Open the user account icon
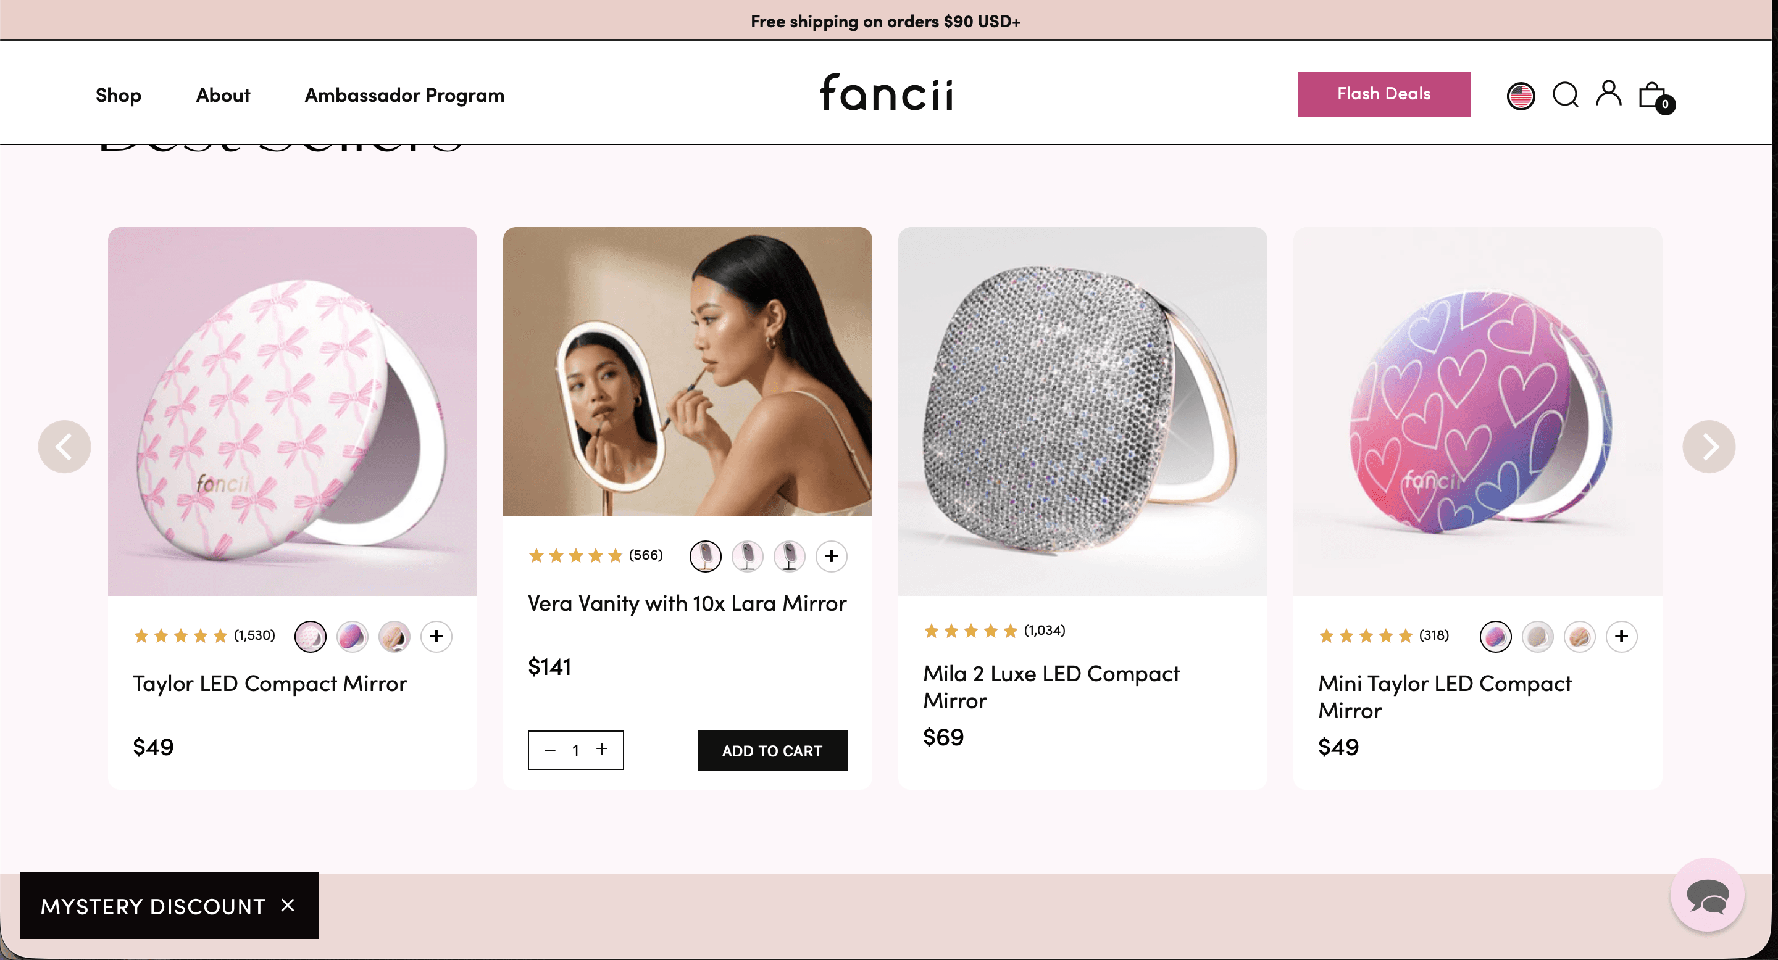Screen dimensions: 1778x960 (1608, 94)
